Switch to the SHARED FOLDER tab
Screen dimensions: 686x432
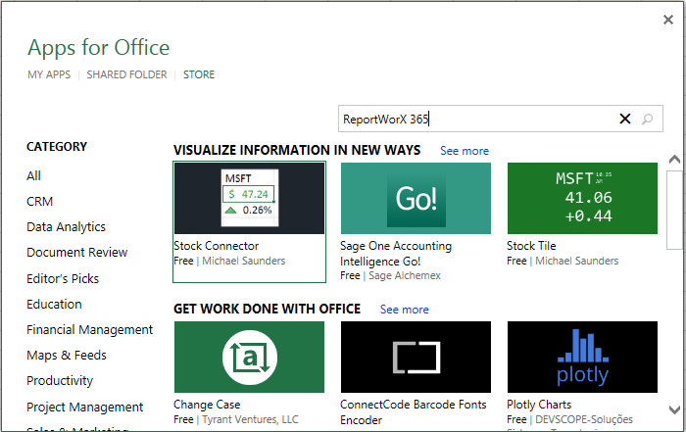(x=126, y=74)
